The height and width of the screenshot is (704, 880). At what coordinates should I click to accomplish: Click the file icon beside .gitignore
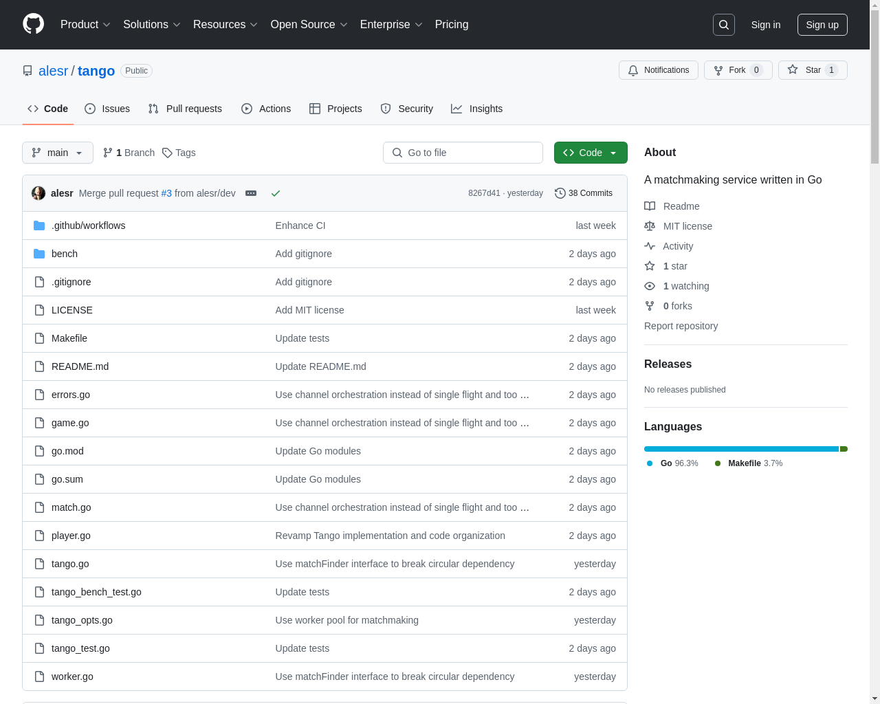(39, 282)
